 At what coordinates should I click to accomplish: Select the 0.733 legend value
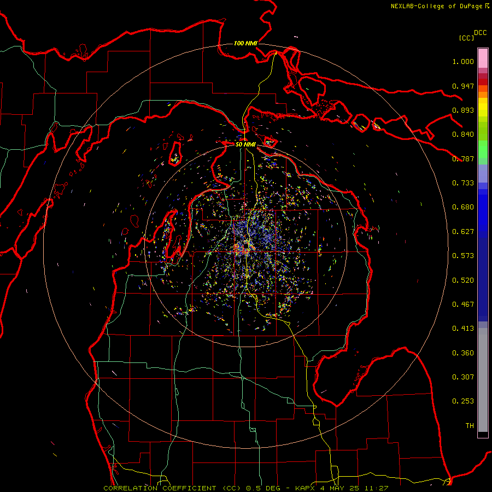click(x=463, y=183)
